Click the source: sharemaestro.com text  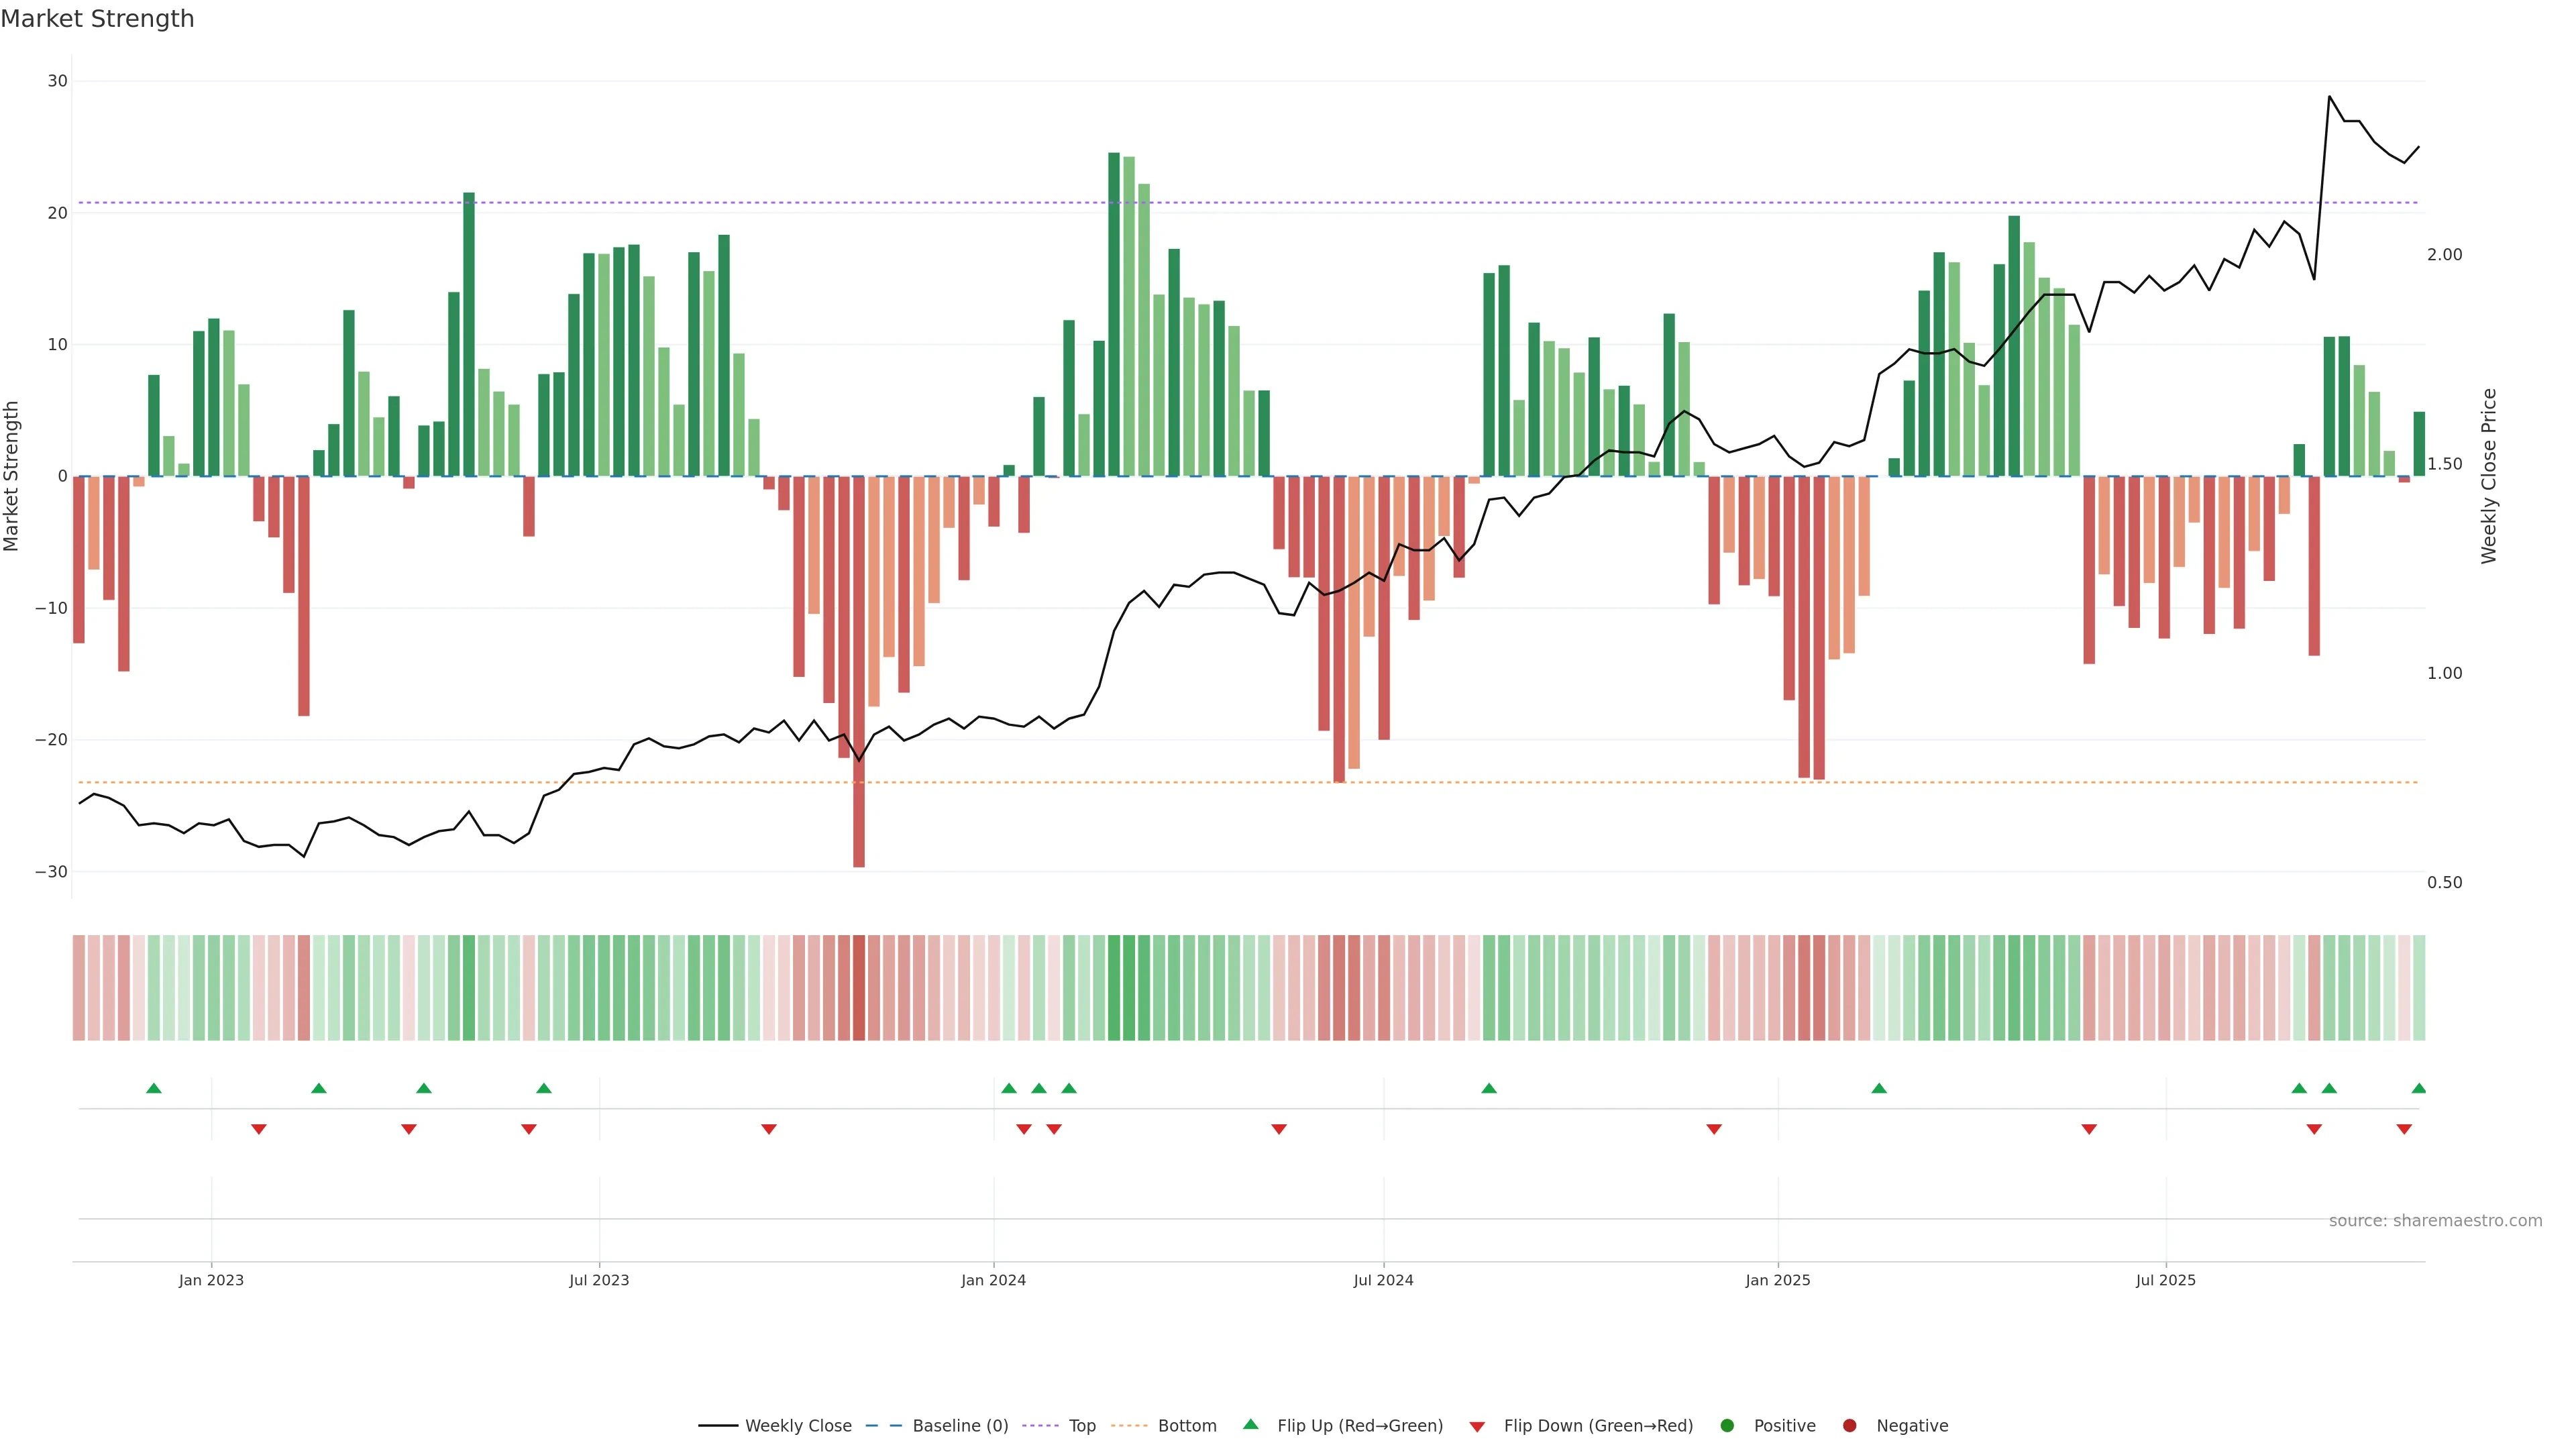pyautogui.click(x=2435, y=1221)
